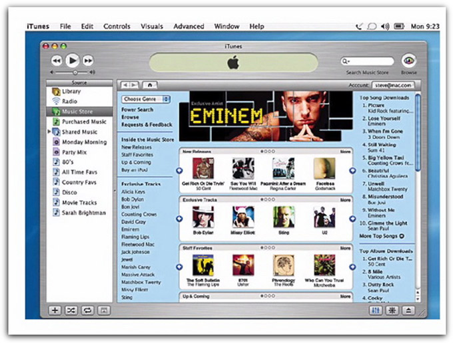This screenshot has width=453, height=343.
Task: Open the Browse eye icon
Action: pyautogui.click(x=409, y=60)
